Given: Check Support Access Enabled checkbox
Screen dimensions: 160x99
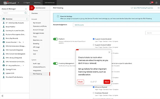Looking at the screenshot, I should tap(94, 45).
